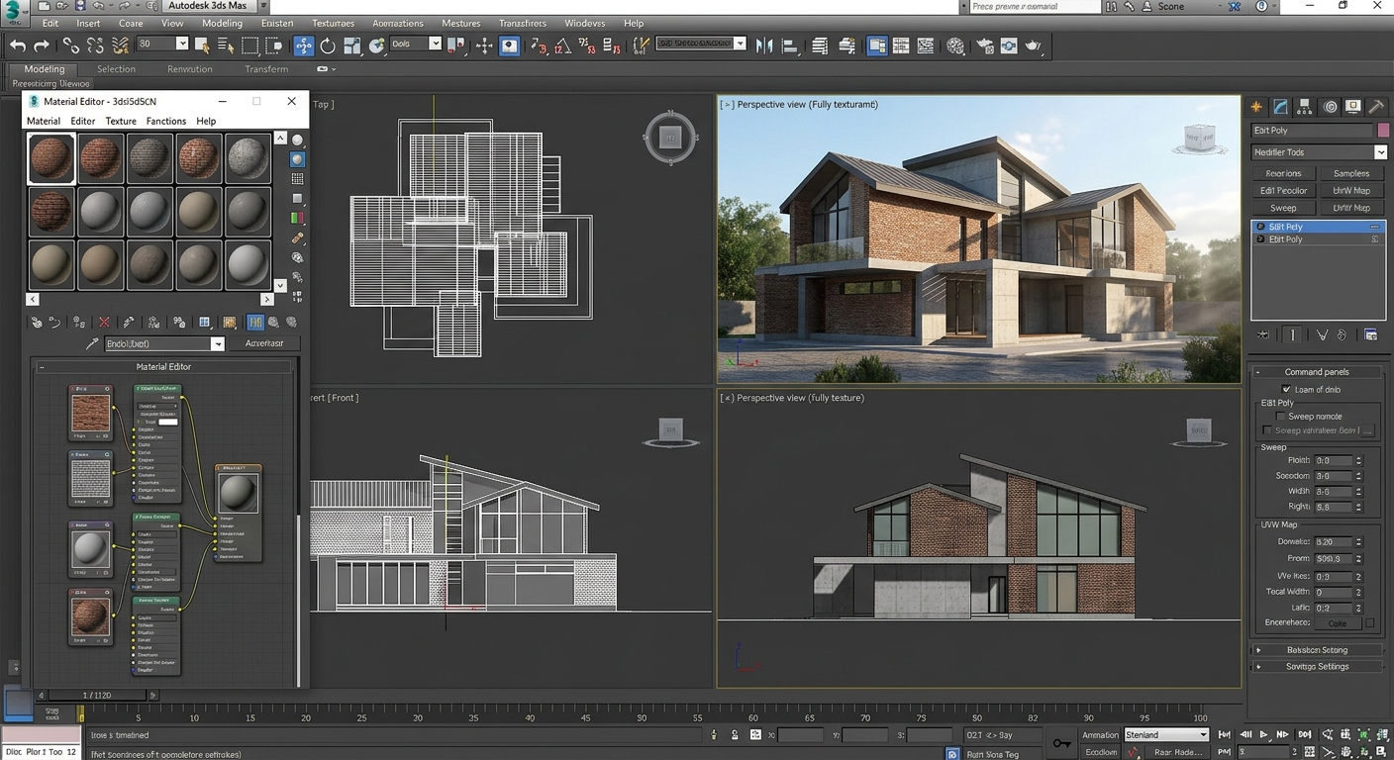
Task: Click the pink material color swatch near Edit Poly
Action: tap(1384, 130)
